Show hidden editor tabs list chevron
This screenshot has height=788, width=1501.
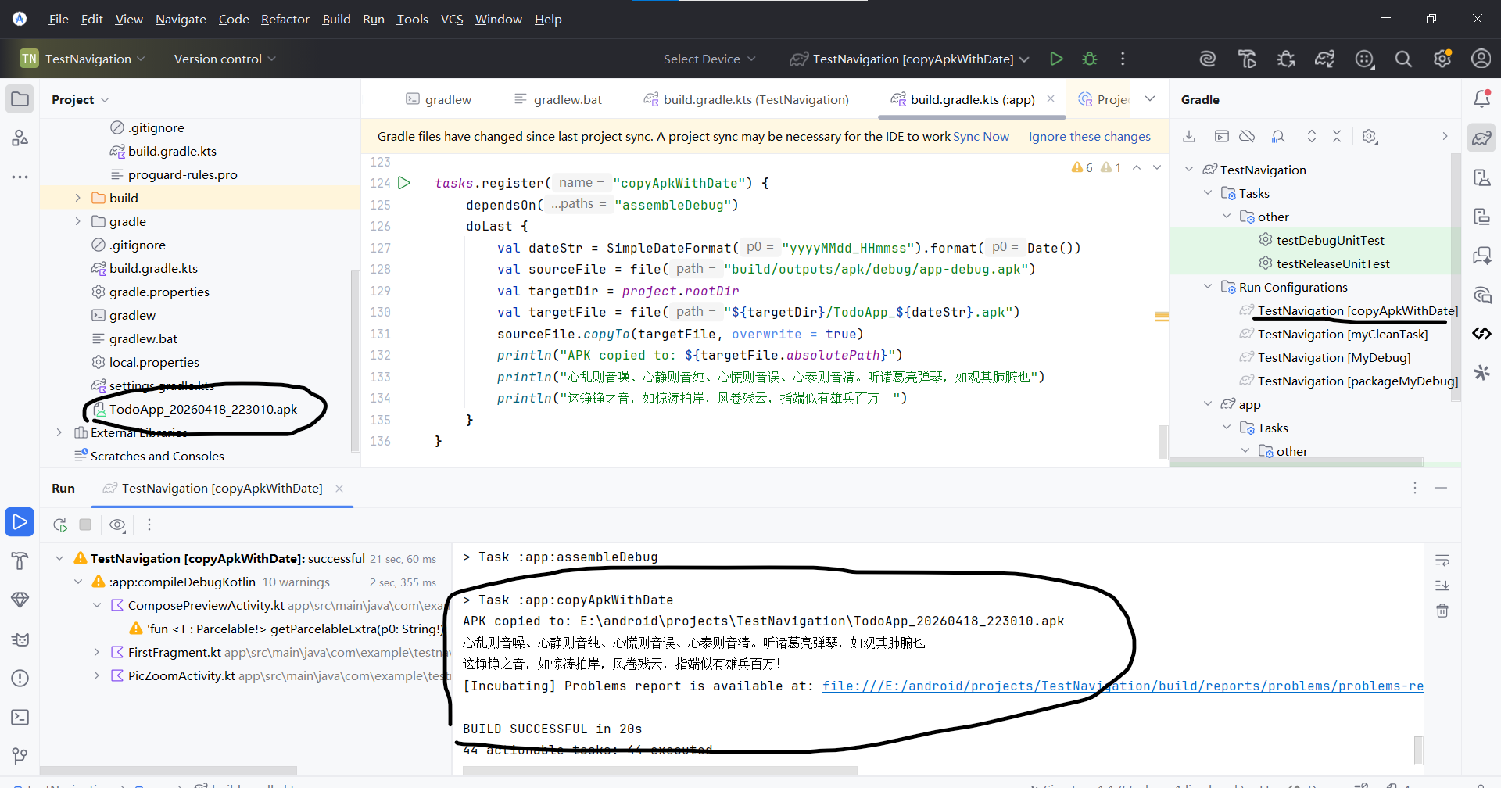1150,98
